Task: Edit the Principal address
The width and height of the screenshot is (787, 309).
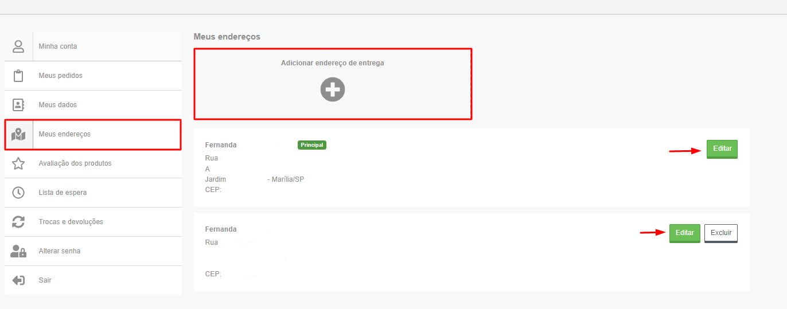Action: [722, 149]
